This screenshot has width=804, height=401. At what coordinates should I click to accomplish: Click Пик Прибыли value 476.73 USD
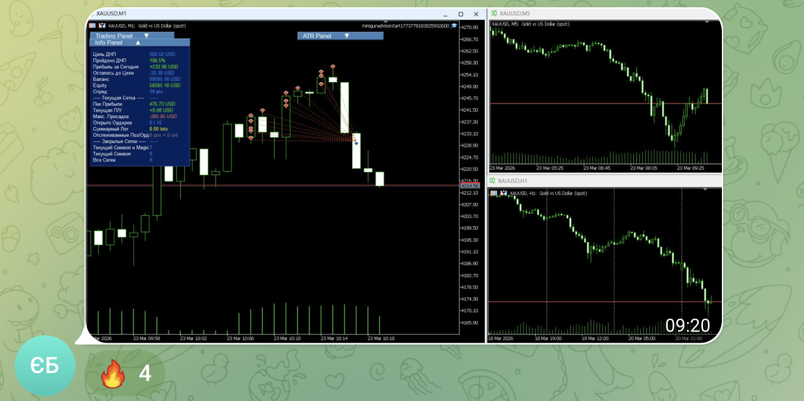point(162,104)
